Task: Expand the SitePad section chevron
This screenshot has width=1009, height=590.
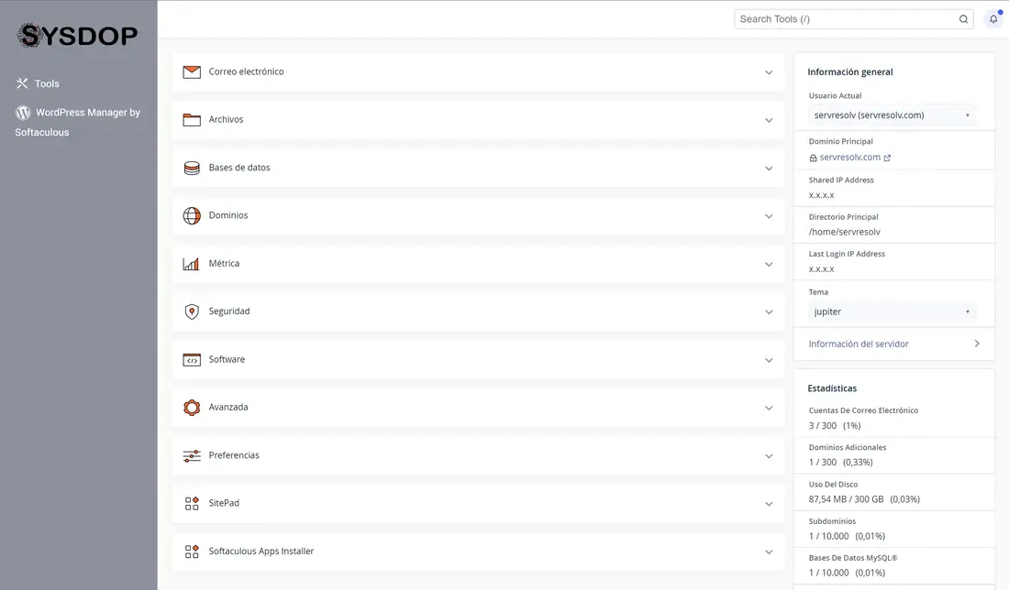Action: coord(769,504)
